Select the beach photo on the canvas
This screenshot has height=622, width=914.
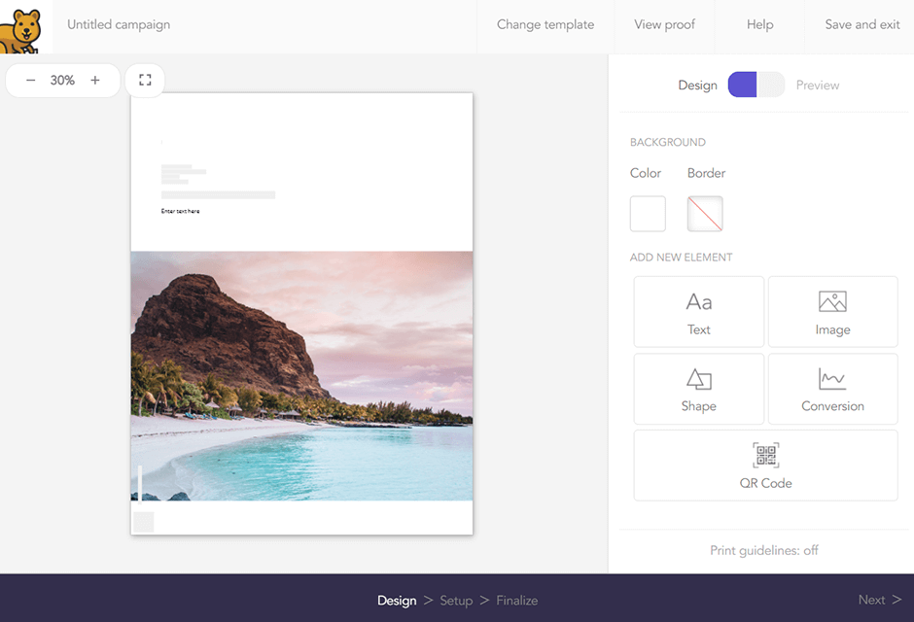click(301, 376)
